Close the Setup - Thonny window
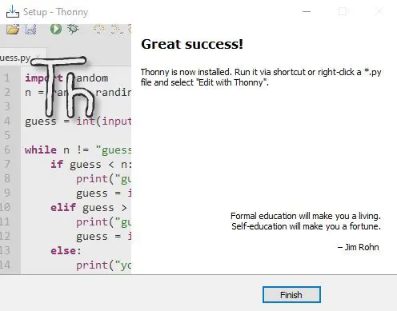Screen dimensions: 397x311 click(x=379, y=11)
